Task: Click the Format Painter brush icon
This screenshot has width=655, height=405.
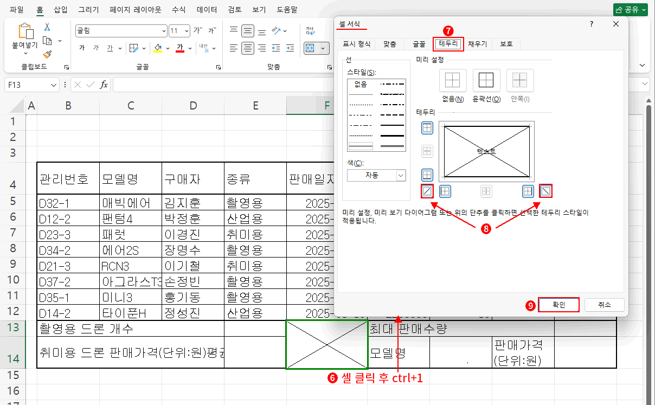Action: [47, 54]
